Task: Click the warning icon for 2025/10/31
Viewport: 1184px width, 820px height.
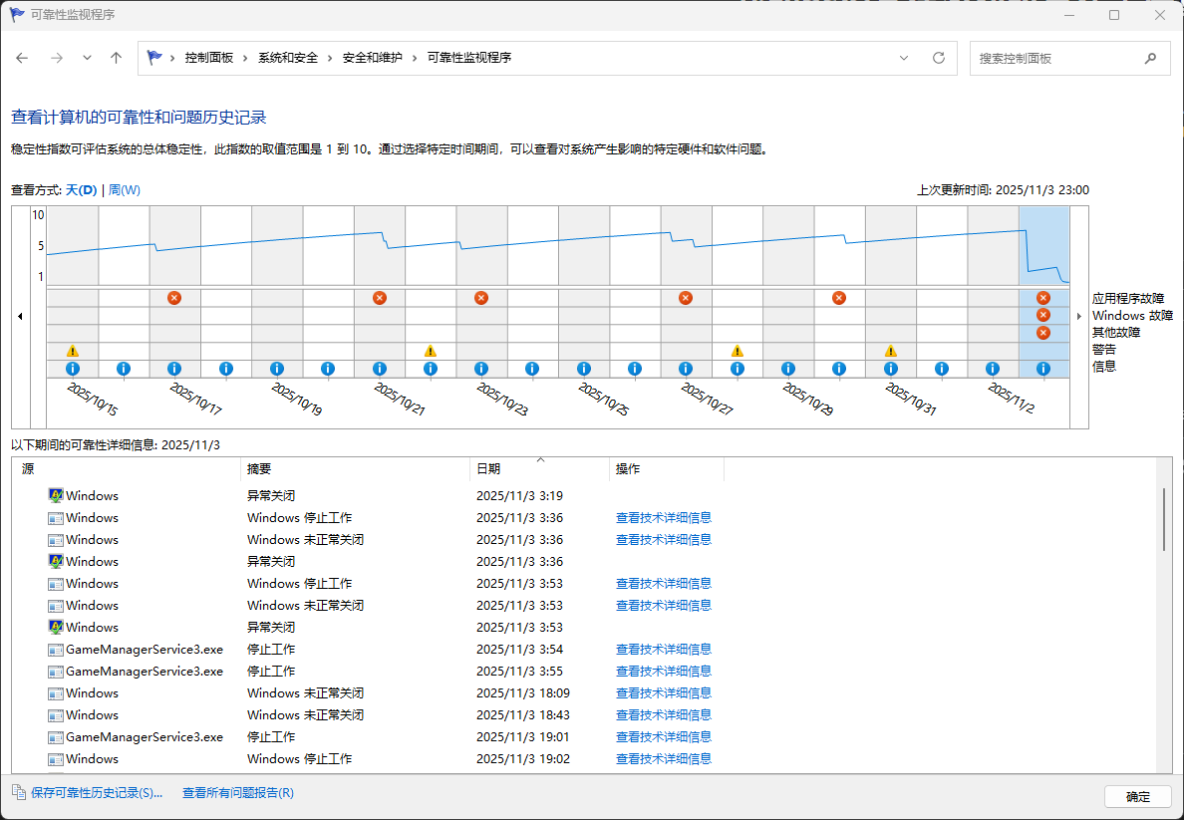Action: tap(891, 351)
